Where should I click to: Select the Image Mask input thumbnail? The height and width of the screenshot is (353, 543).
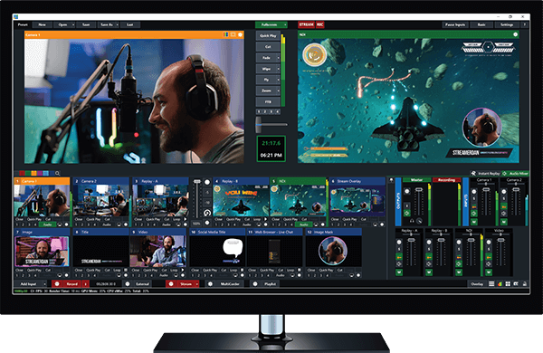click(333, 251)
